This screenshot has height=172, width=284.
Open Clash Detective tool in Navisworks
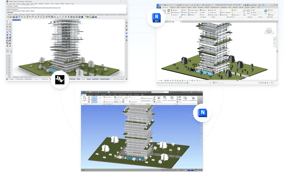click(159, 99)
